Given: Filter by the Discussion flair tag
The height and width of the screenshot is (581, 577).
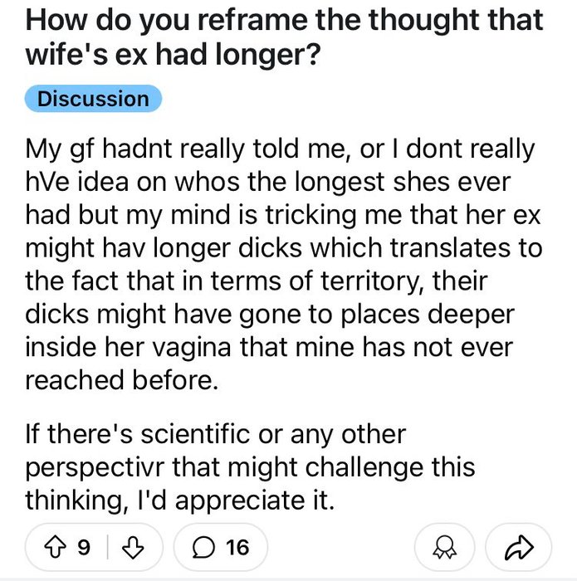Looking at the screenshot, I should click(x=93, y=99).
